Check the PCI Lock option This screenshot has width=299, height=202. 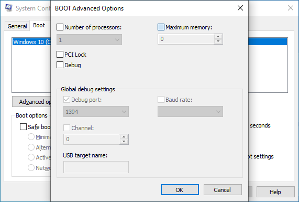point(60,54)
